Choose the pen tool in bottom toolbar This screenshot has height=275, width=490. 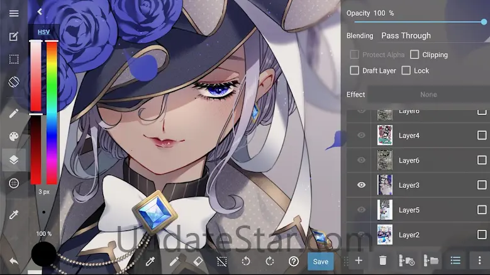pyautogui.click(x=174, y=261)
